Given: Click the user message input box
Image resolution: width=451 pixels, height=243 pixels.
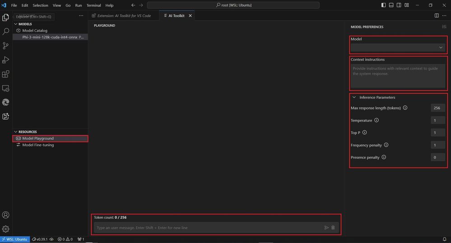Looking at the screenshot, I should coord(209,228).
